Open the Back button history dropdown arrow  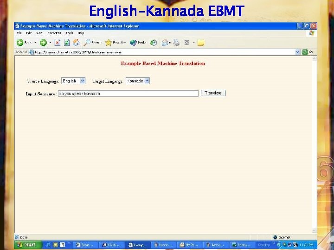pyautogui.click(x=35, y=43)
